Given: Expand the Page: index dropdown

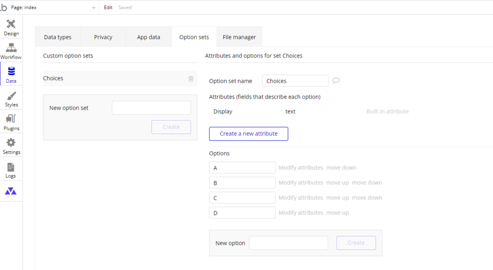Looking at the screenshot, I should [93, 8].
